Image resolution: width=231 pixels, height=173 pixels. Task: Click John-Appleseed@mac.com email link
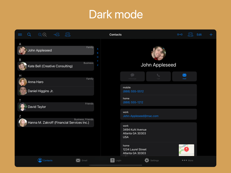pos(141,116)
